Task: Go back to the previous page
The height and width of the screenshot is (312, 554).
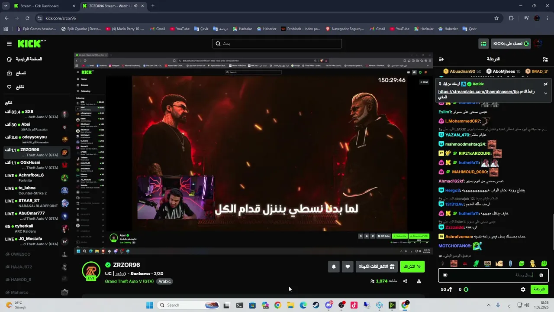Action: (6, 18)
